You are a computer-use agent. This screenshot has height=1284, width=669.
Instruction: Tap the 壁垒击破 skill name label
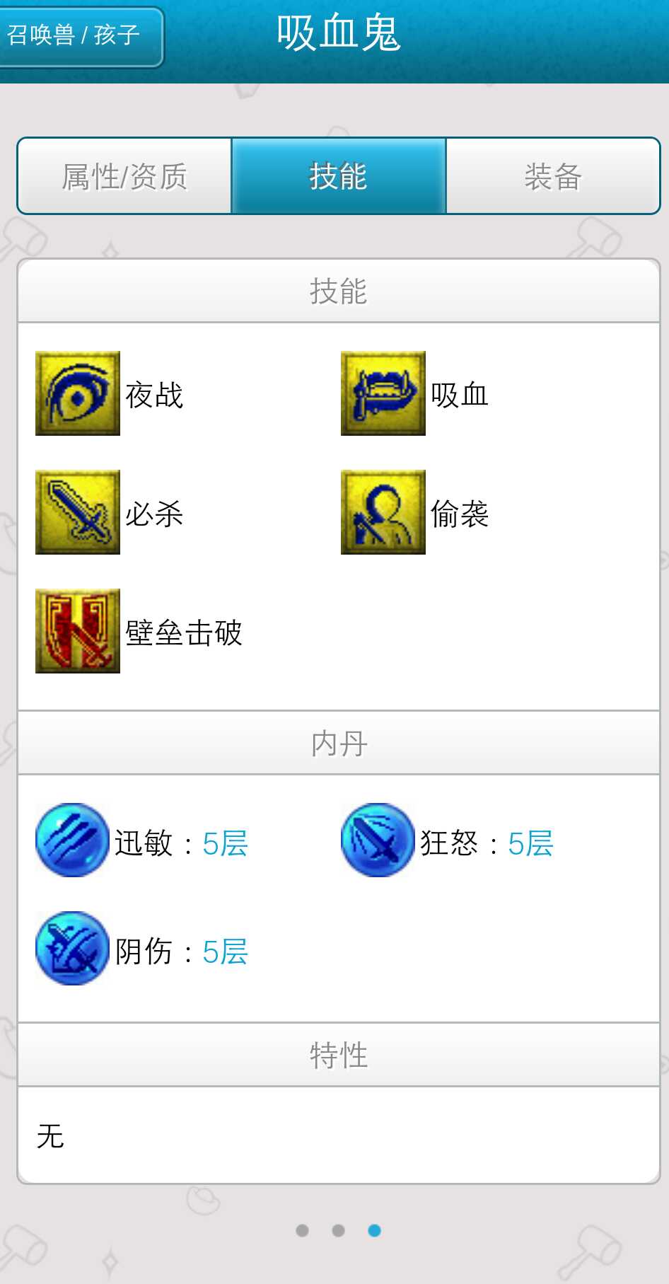184,632
